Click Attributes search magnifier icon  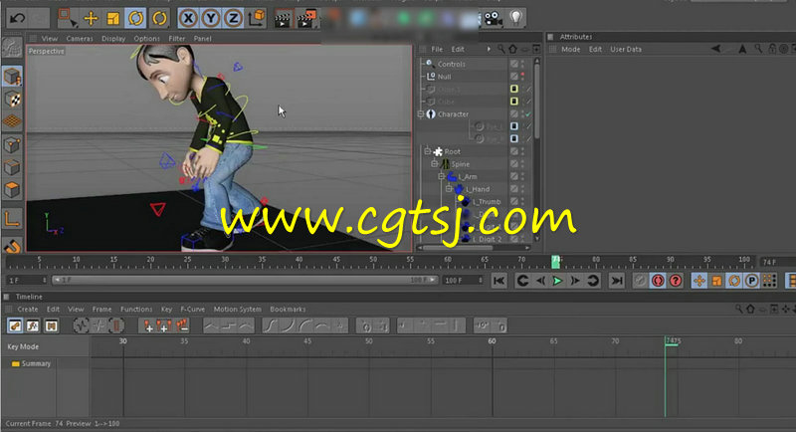point(758,49)
